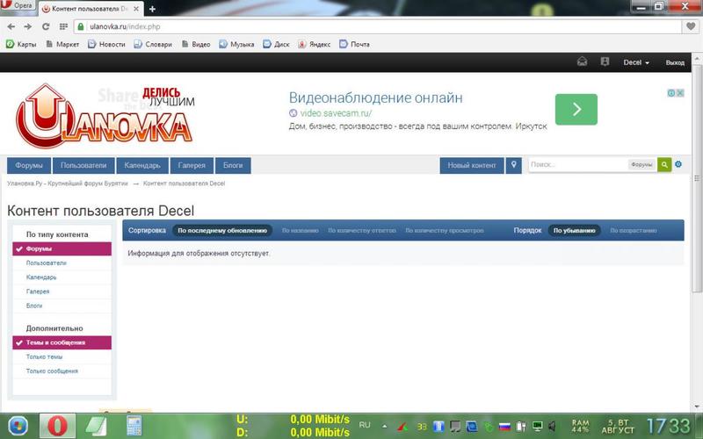Sort by По названию

pos(300,230)
